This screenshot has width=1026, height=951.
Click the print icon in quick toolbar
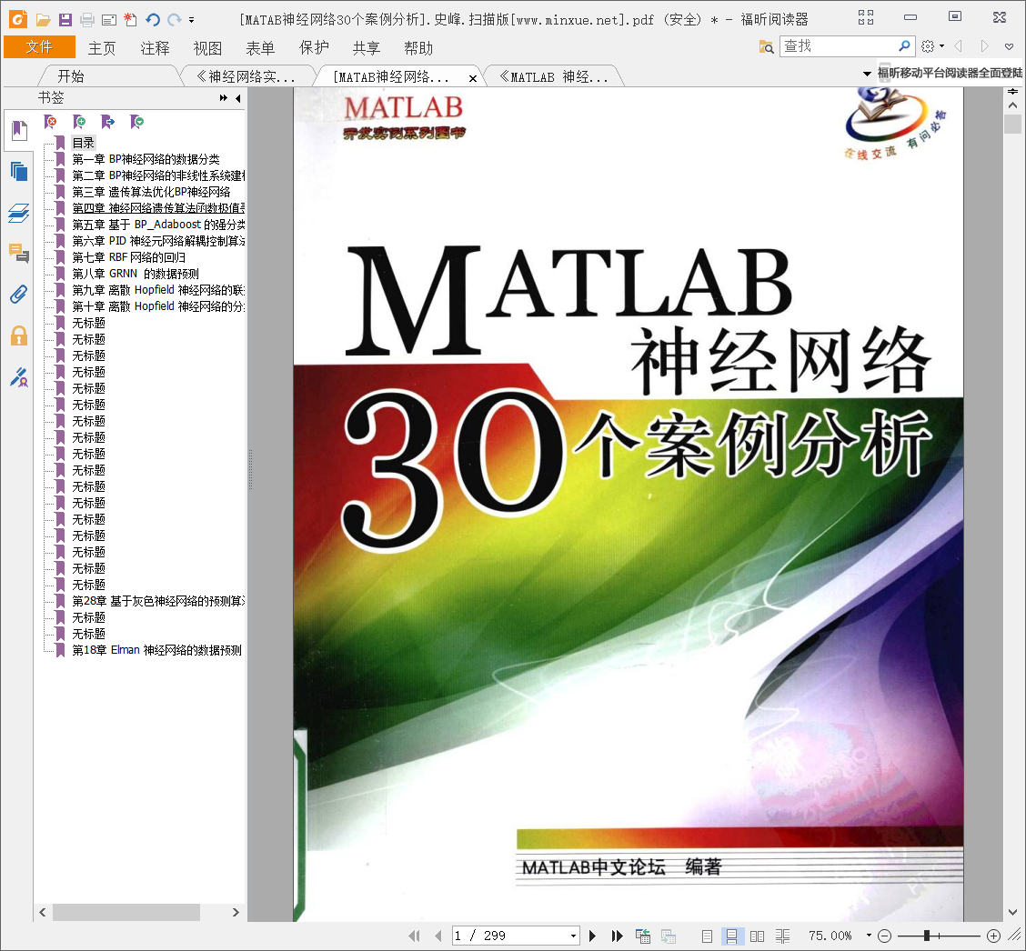(x=87, y=20)
